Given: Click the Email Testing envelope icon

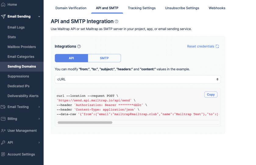Looking at the screenshot, I should pos(3,107).
